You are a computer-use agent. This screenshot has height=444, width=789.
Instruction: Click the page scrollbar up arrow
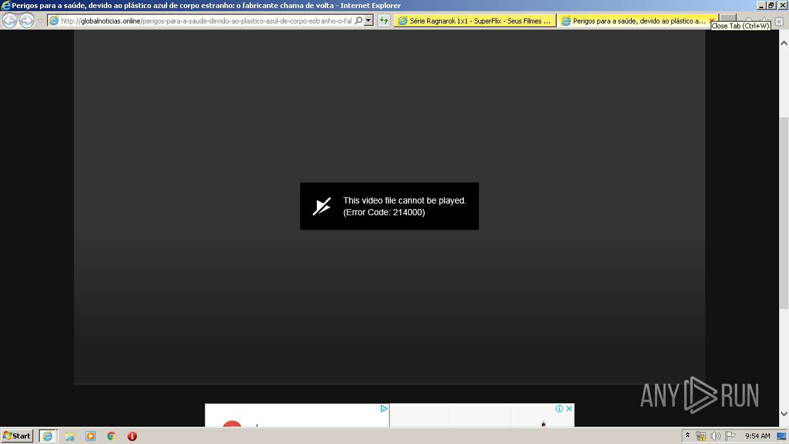click(784, 44)
